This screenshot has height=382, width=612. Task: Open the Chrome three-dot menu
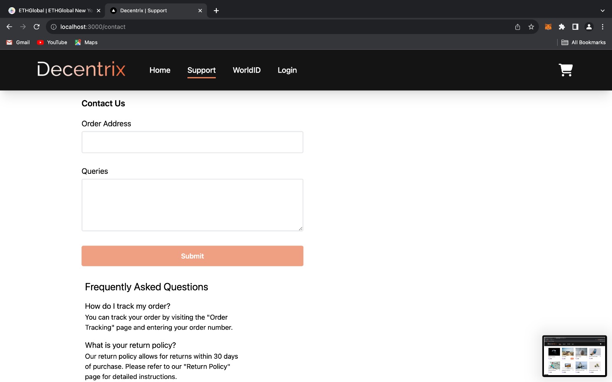tap(602, 27)
